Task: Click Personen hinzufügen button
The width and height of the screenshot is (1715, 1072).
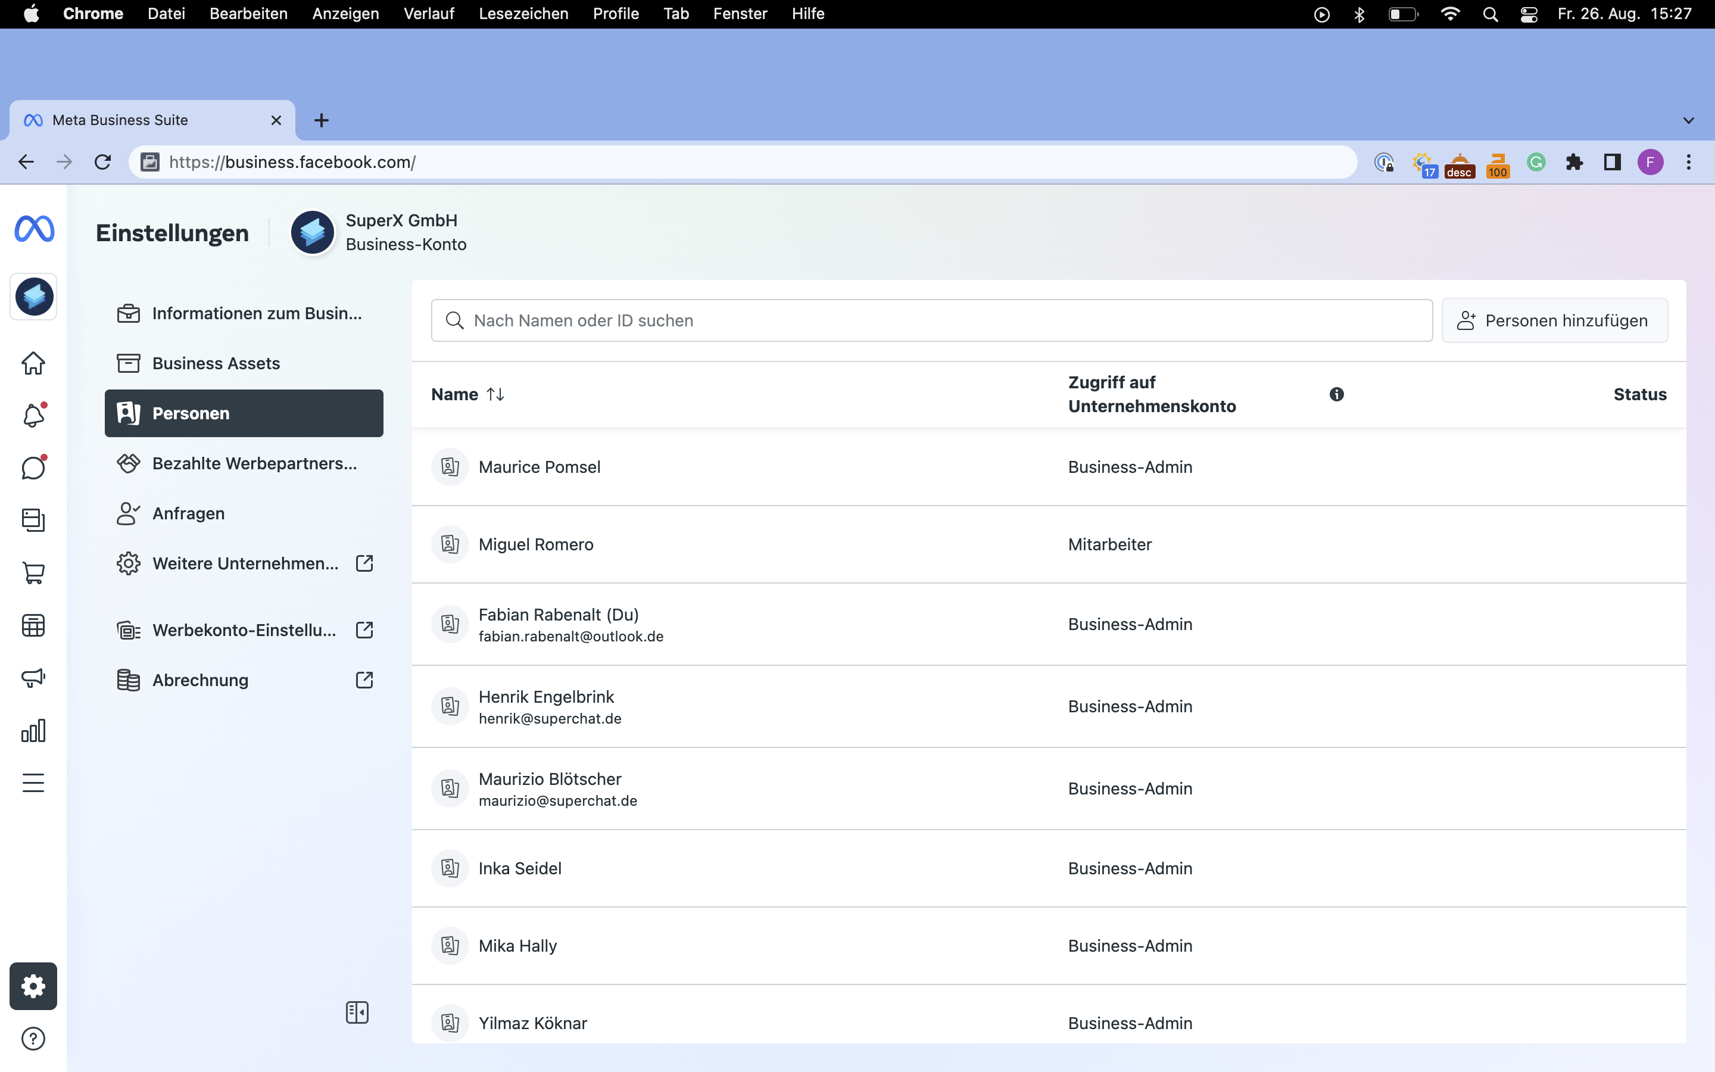Action: (x=1554, y=320)
